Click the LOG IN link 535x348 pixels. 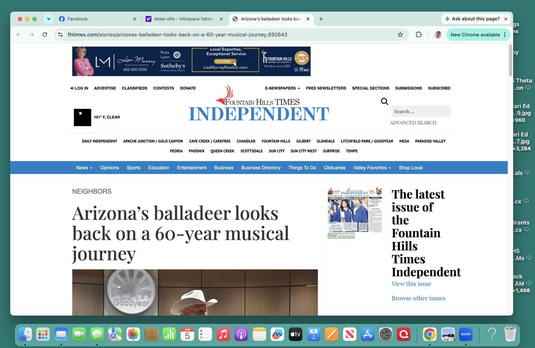click(79, 88)
